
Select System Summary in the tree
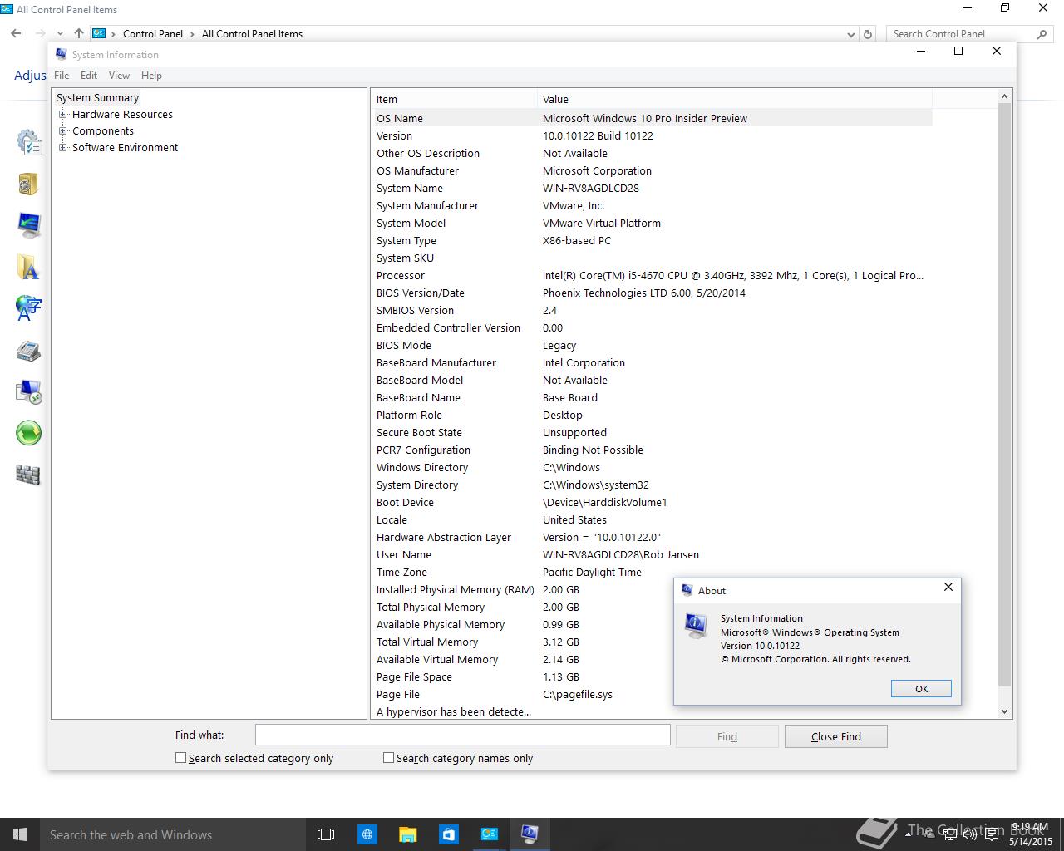tap(97, 98)
